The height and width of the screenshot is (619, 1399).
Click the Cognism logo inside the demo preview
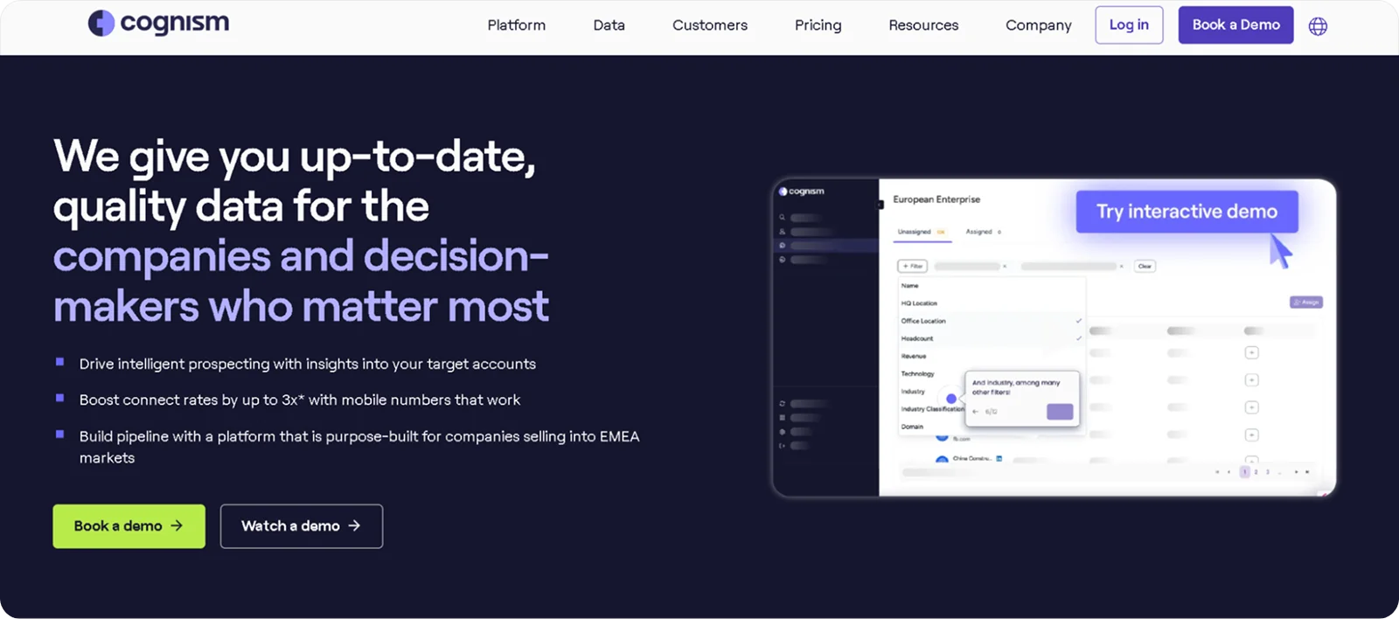pos(801,191)
